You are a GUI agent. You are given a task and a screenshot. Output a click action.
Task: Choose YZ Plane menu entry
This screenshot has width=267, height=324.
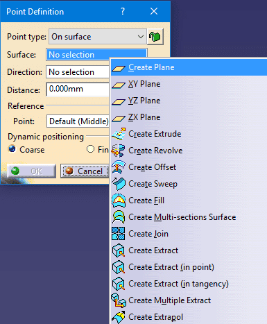[189, 101]
